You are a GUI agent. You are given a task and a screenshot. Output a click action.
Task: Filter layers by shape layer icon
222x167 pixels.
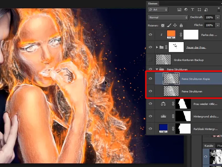click(199, 10)
